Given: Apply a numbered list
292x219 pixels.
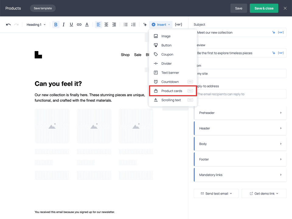Looking at the screenshot, I should 134,24.
